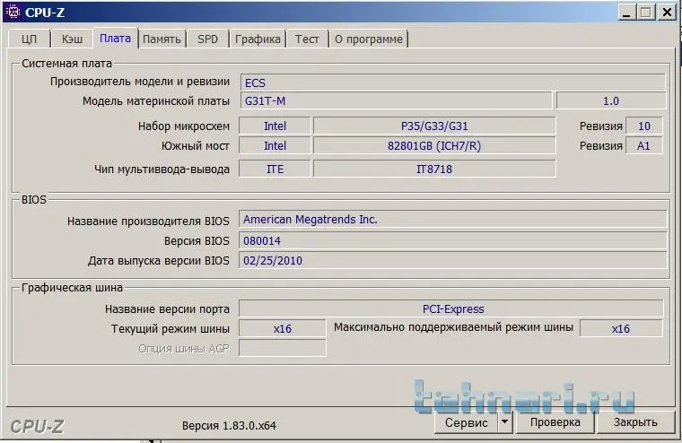Click the Сервис button
Screen dimensions: 682x443
(467, 422)
